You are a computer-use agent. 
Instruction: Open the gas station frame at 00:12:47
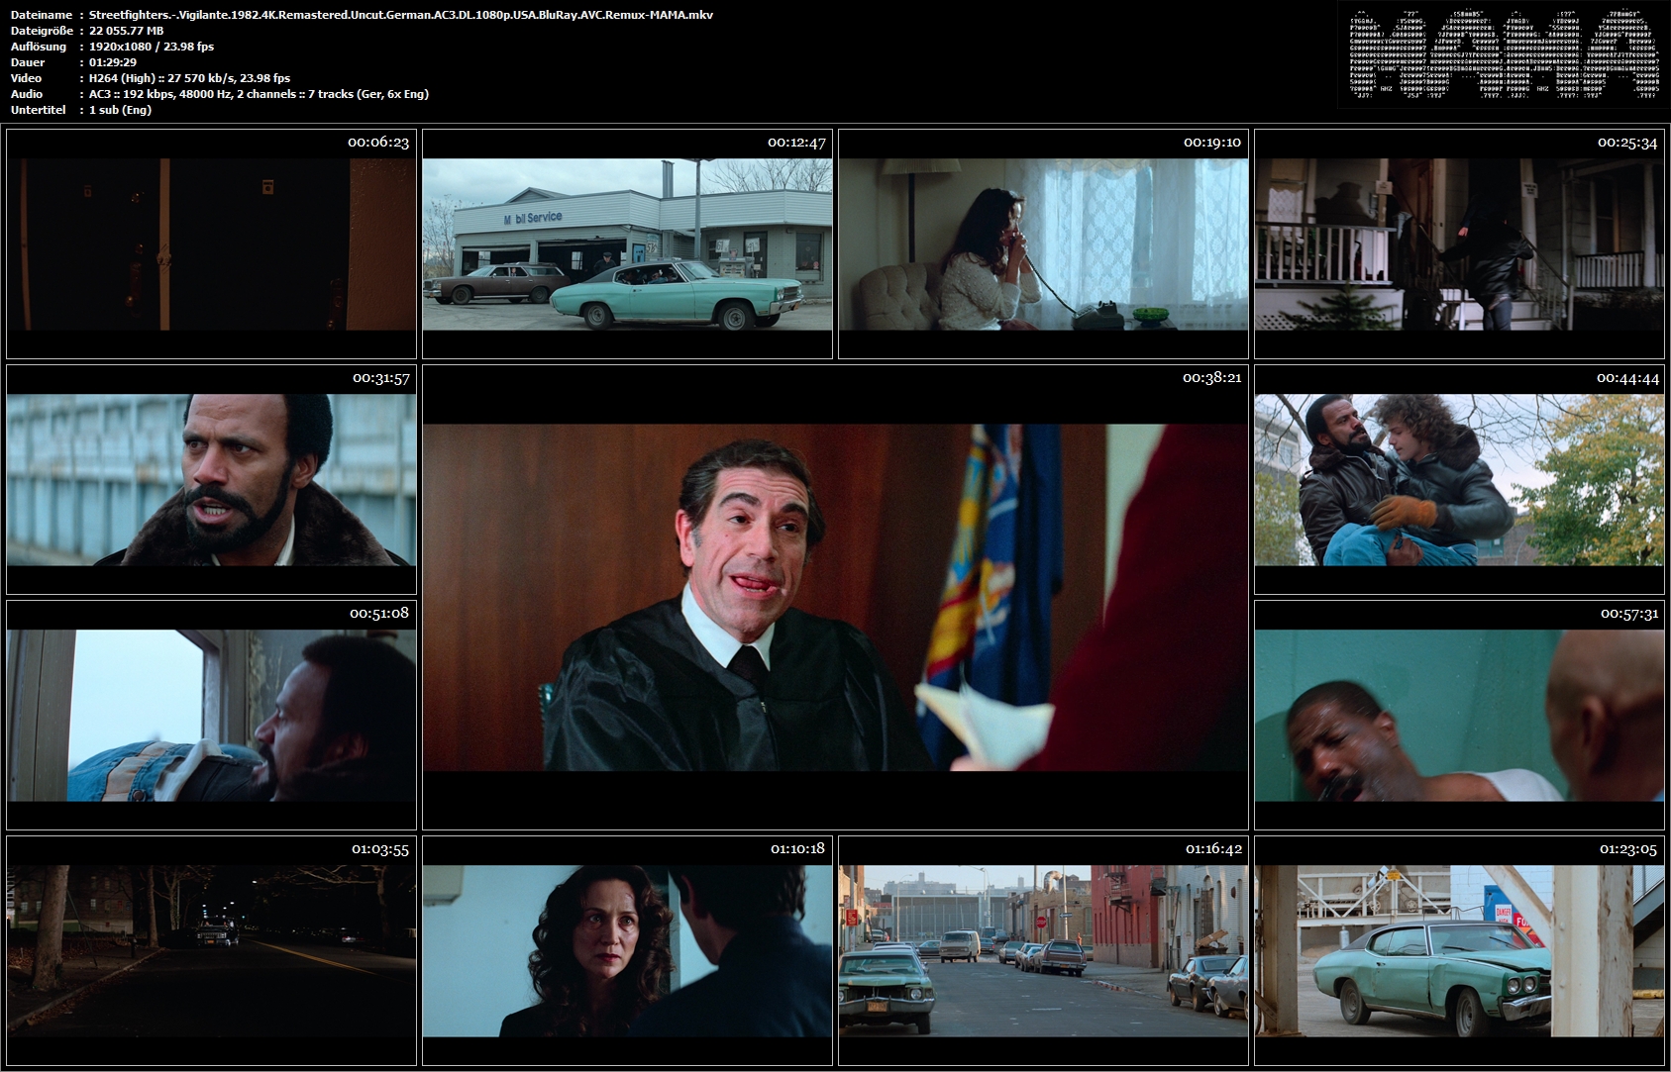627,244
